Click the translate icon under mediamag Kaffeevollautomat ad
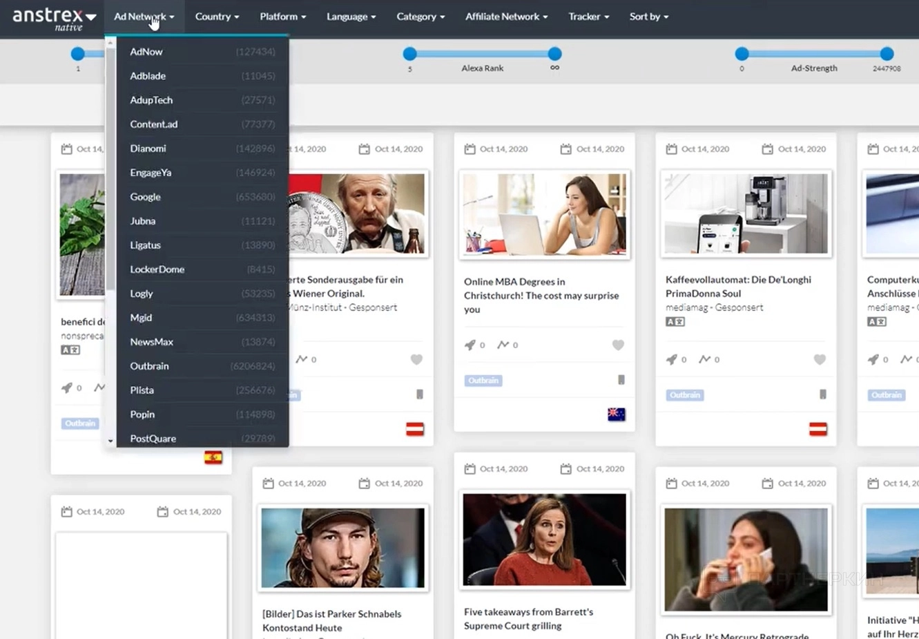Viewport: 919px width, 639px height. tap(675, 321)
